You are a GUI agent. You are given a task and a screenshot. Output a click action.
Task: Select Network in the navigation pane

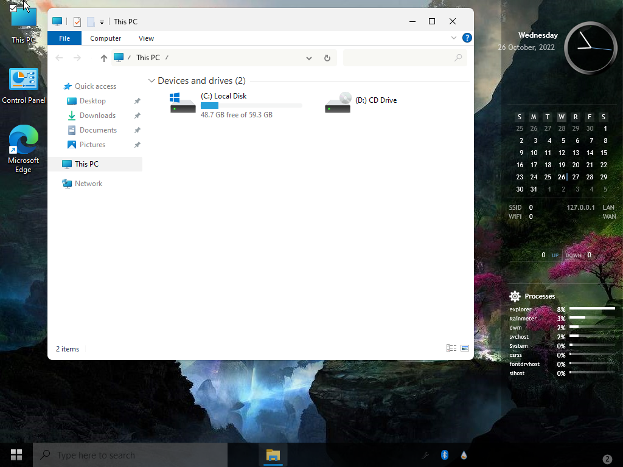point(88,184)
